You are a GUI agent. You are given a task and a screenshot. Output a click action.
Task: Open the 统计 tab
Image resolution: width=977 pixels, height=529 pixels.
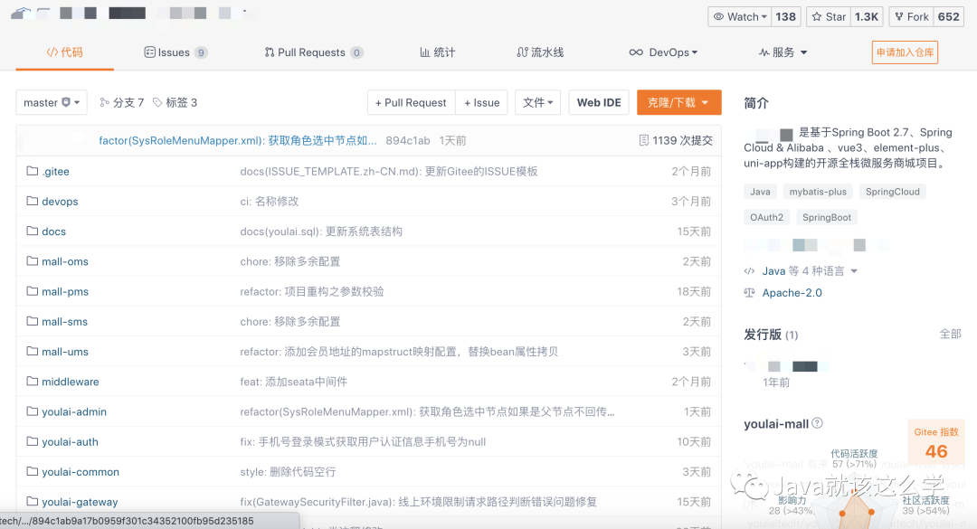coord(438,52)
